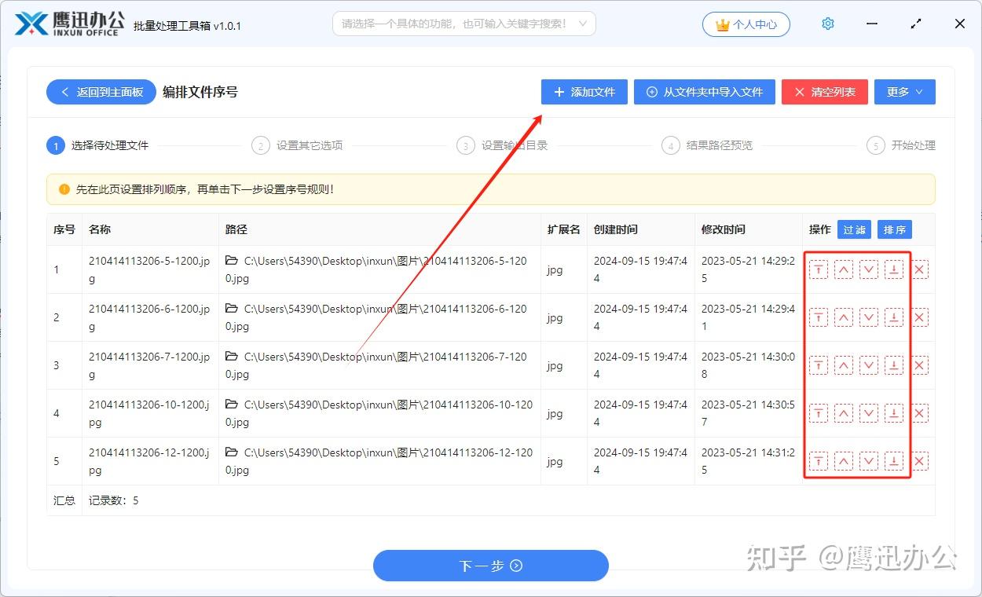
Task: Click the 创建时间 column header
Action: [641, 229]
